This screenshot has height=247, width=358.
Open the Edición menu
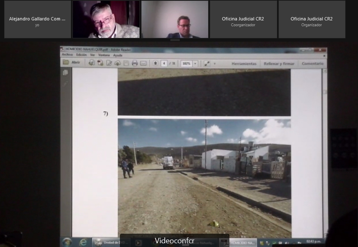[x=82, y=55]
